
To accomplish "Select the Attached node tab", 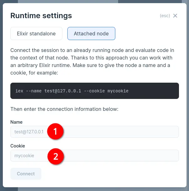I will [x=91, y=34].
